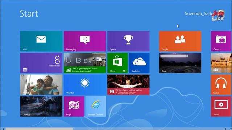The width and height of the screenshot is (232, 130).
Task: Open the Calendar tile showing 8 Wednesday
Action: [41, 63]
